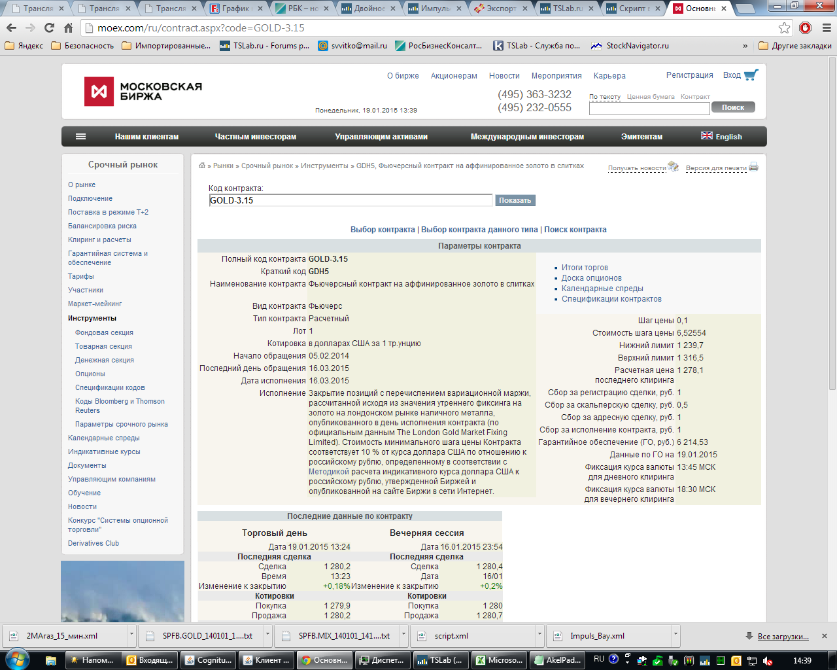This screenshot has width=837, height=670.
Task: Show hidden bookmarks via the chevron
Action: point(745,46)
